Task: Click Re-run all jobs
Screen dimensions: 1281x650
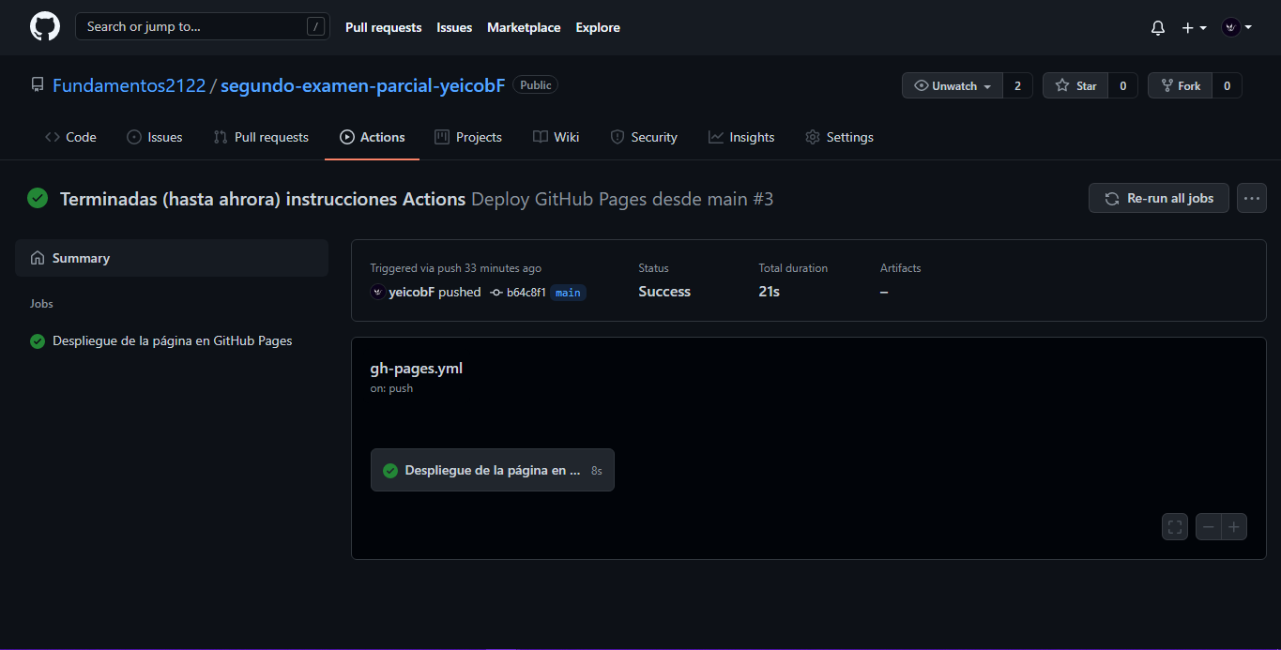Action: (1159, 198)
